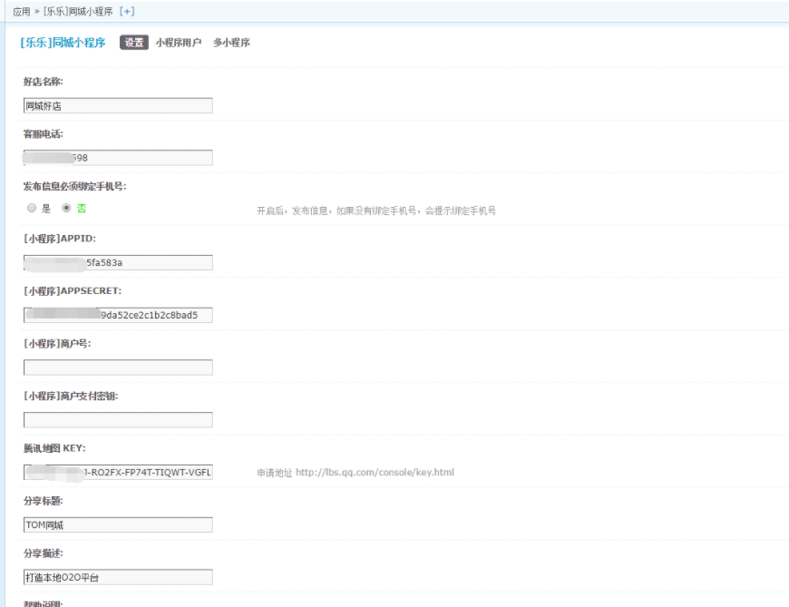Click the 开启后 binding hint text
Viewport: 789px width, 607px height.
click(376, 210)
